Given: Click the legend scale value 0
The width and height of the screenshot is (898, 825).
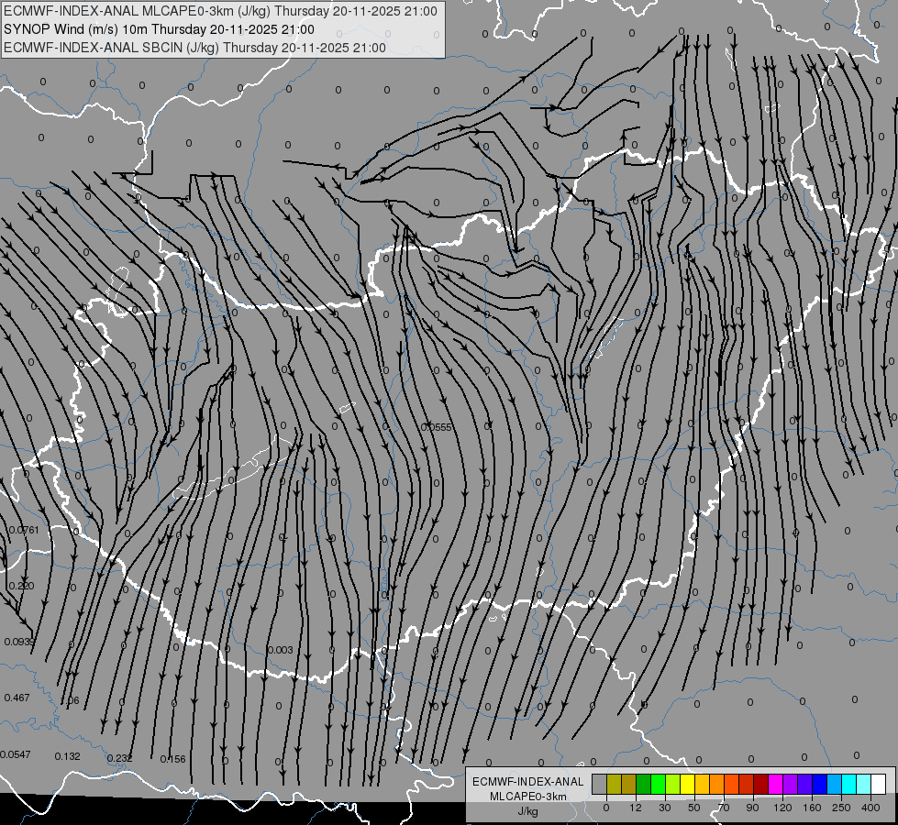Looking at the screenshot, I should point(606,808).
